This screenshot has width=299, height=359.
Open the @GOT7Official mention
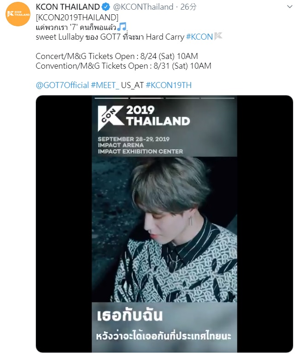point(62,85)
